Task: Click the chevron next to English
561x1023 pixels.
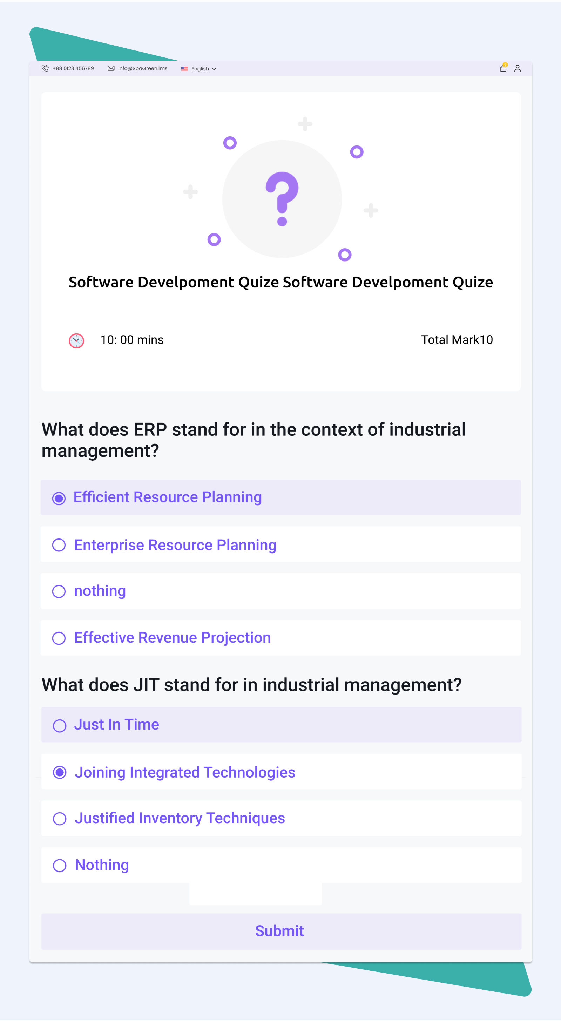Action: point(214,69)
